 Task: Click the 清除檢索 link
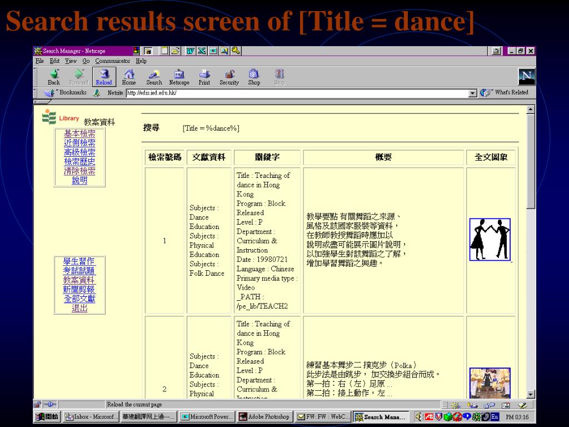tap(79, 171)
